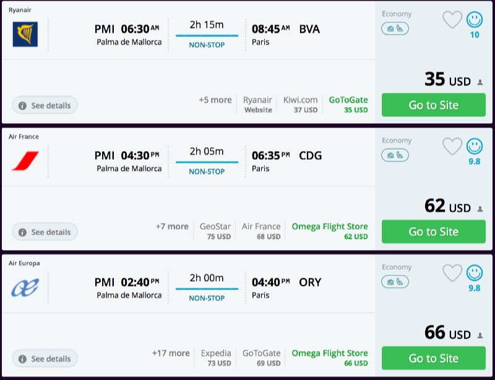This screenshot has width=495, height=380.
Task: Show +5 more providers for Ryanair flight
Action: [215, 100]
